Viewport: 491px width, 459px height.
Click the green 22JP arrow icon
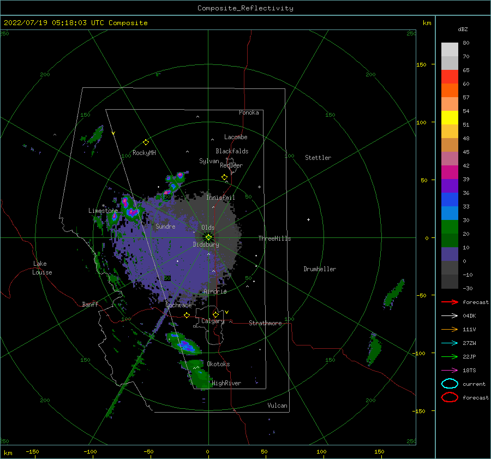(450, 356)
